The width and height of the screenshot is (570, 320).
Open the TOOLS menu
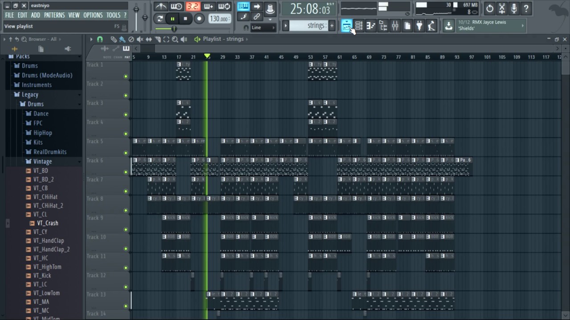[x=113, y=15]
